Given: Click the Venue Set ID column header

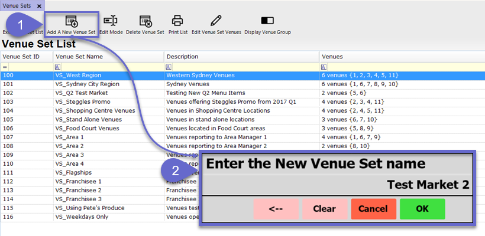Looking at the screenshot, I should point(27,57).
